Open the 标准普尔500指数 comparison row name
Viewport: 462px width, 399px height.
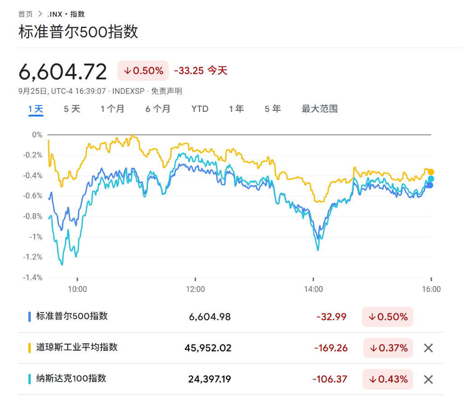pyautogui.click(x=72, y=316)
